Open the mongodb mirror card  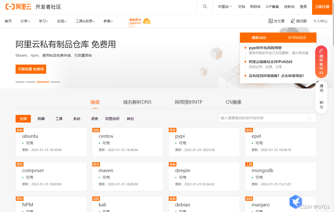point(281,176)
